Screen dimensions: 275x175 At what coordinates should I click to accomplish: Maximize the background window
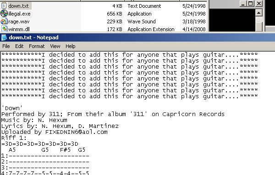250,4
